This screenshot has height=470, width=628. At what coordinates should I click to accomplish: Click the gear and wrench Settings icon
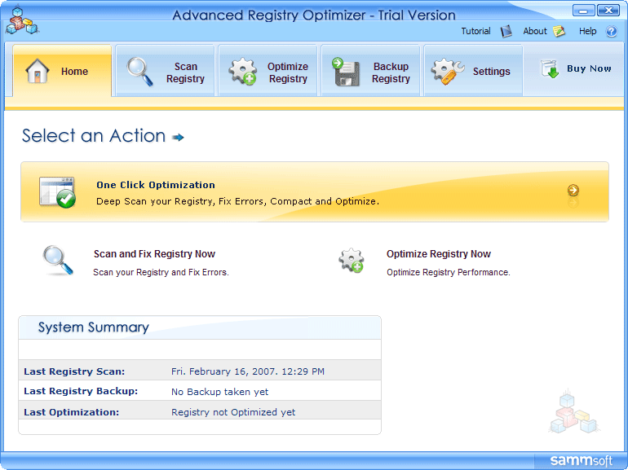click(448, 72)
